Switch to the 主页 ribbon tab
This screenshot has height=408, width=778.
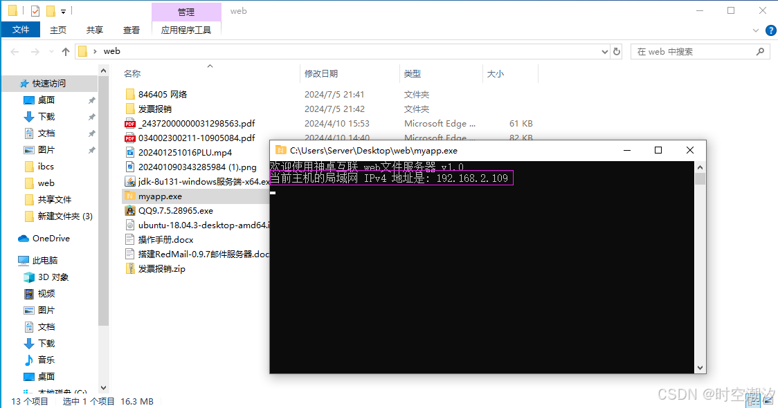pyautogui.click(x=58, y=30)
